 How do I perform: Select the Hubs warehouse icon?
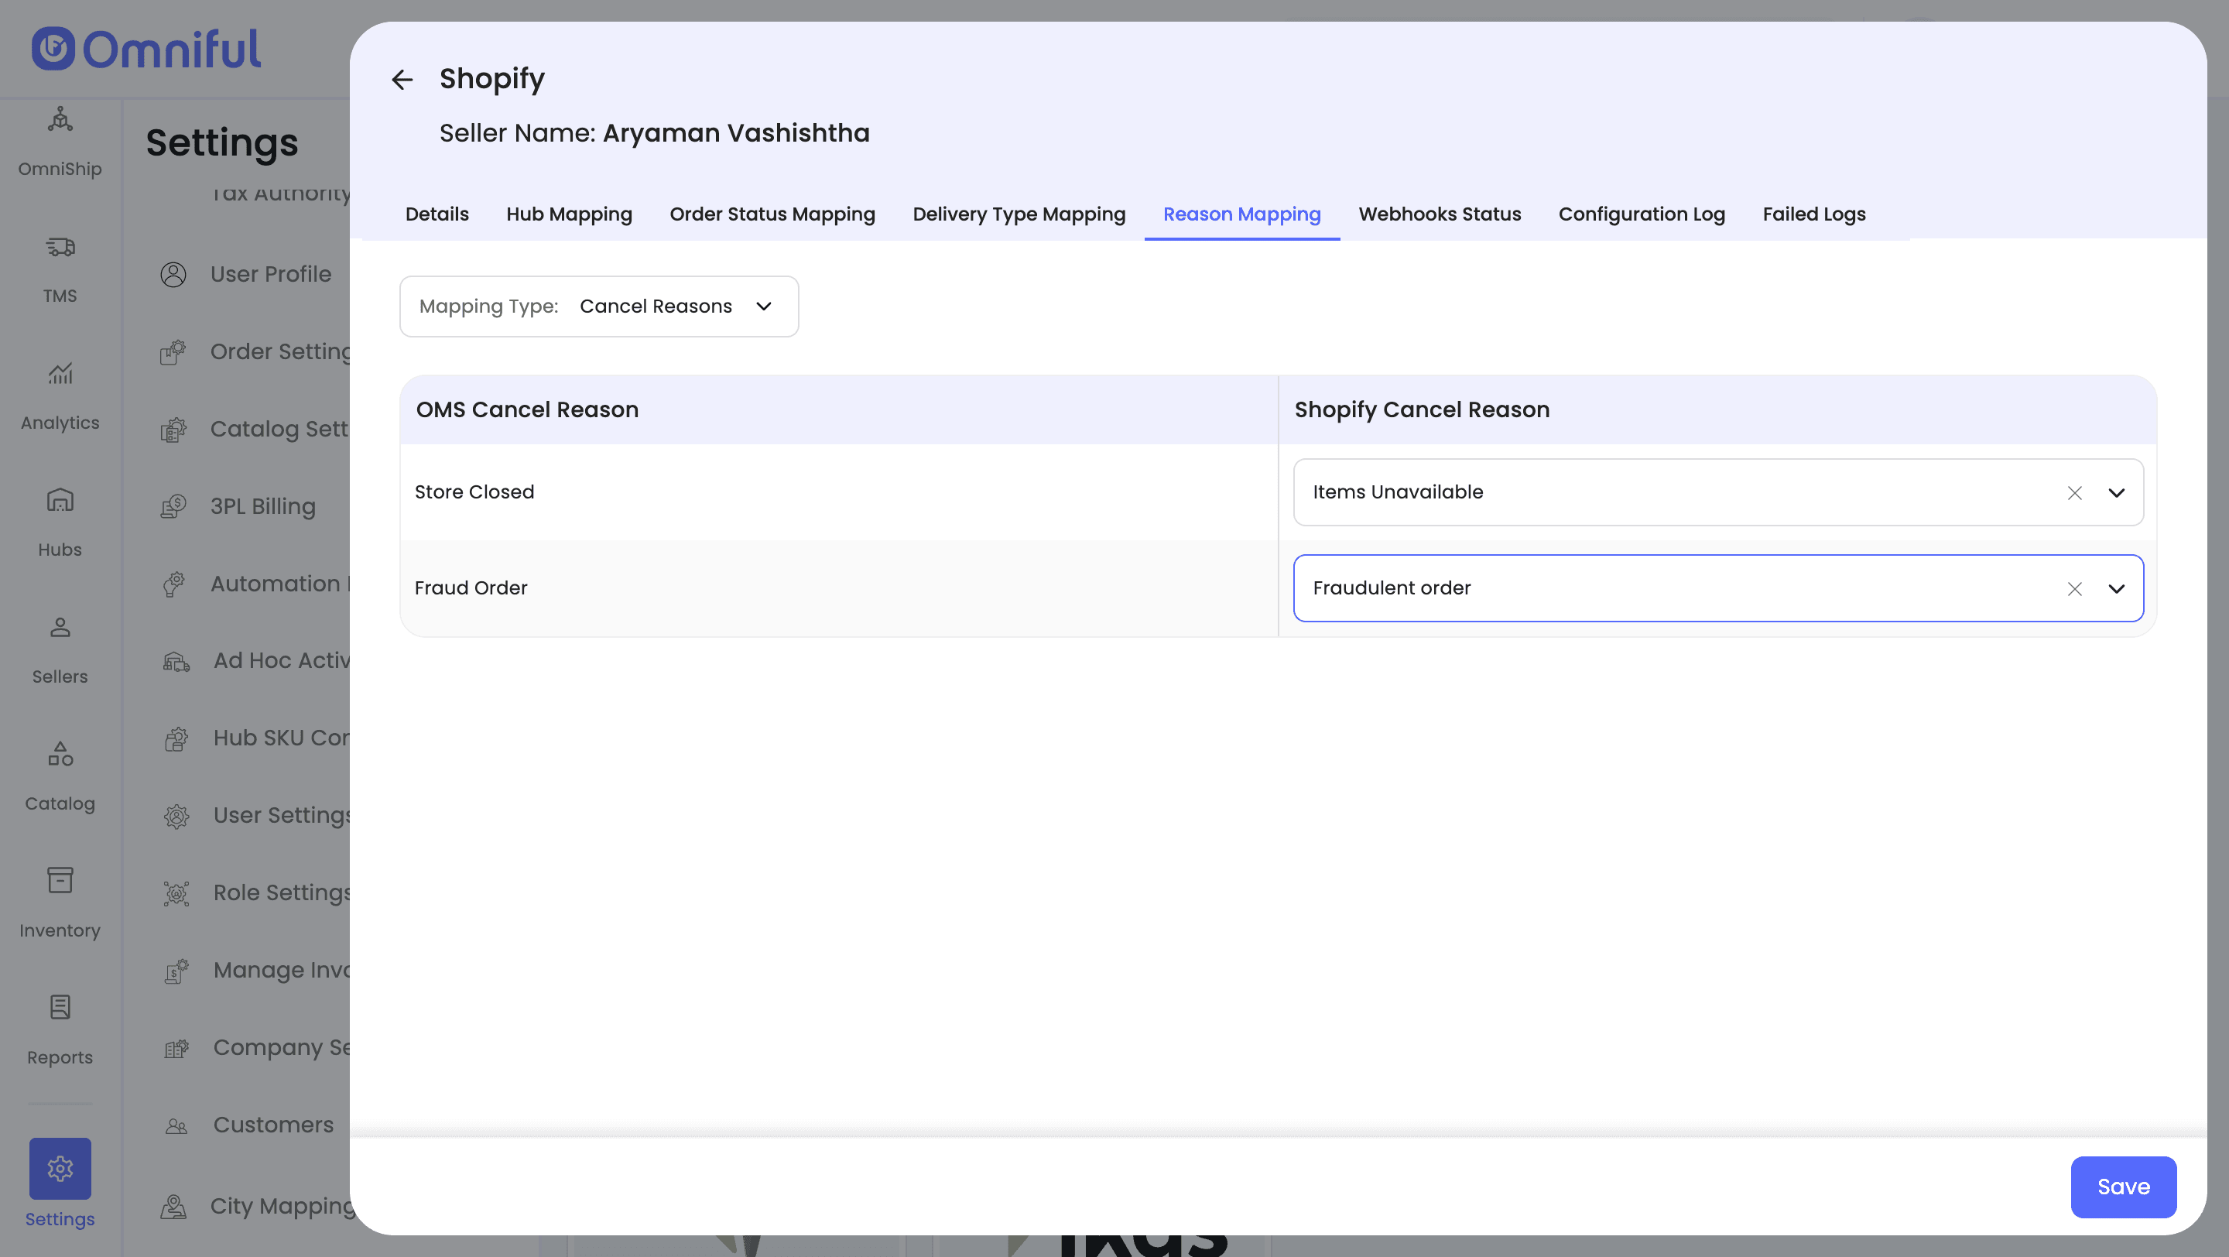60,500
